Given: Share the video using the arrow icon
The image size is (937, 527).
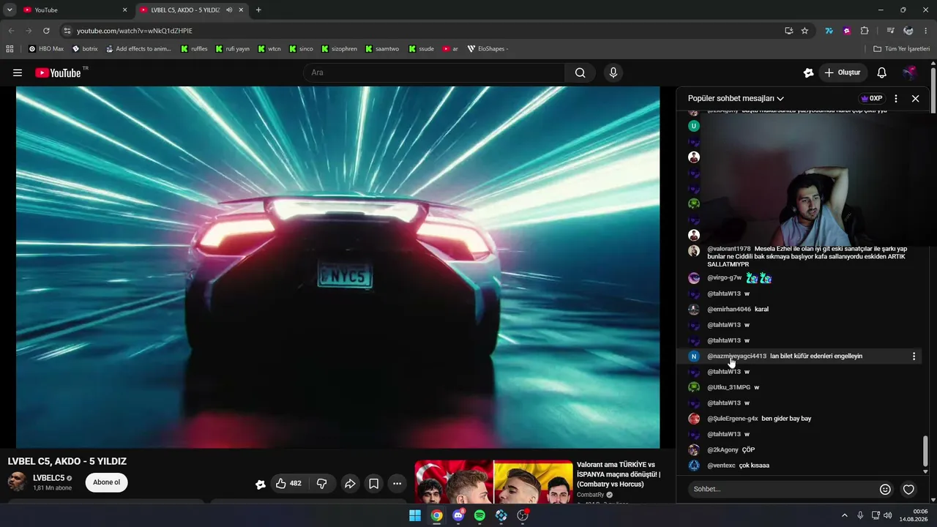Looking at the screenshot, I should 350,483.
